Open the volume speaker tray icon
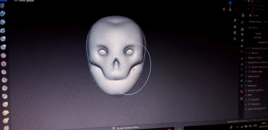 pyautogui.click(x=250, y=126)
